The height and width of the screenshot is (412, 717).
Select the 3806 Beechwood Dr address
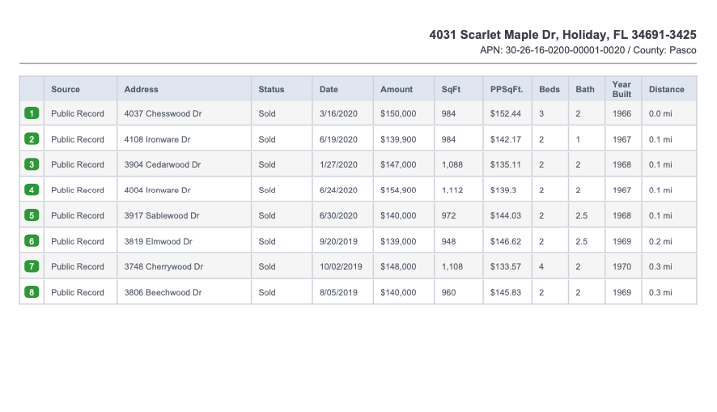pos(163,292)
